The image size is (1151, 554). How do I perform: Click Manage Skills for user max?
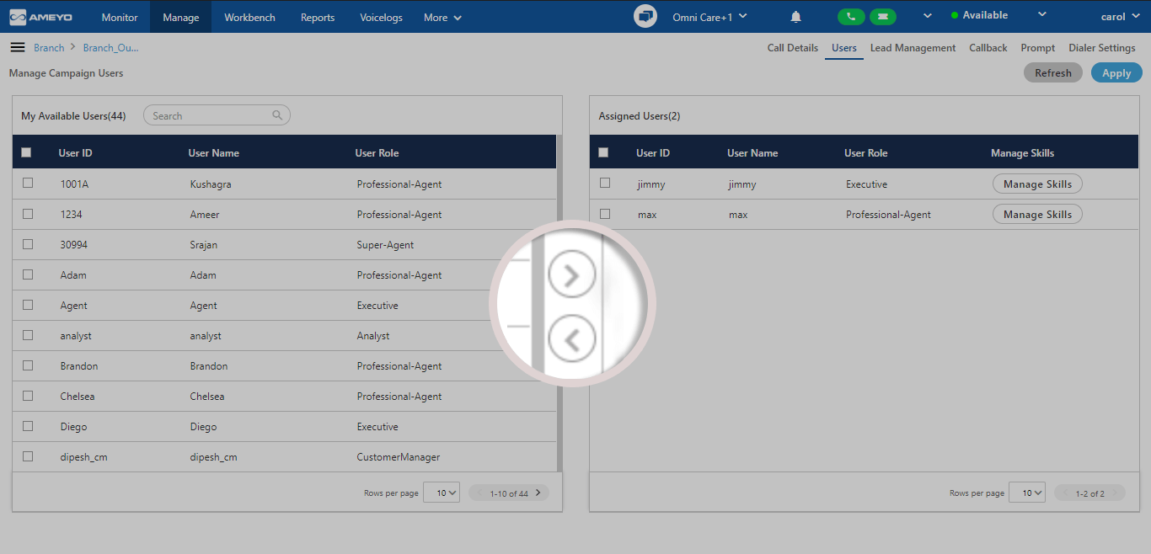click(1037, 215)
